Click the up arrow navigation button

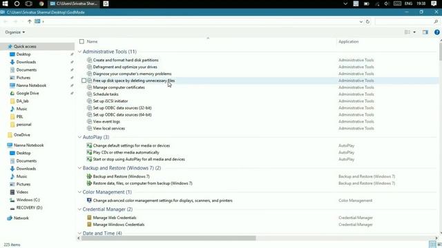[x=29, y=21]
